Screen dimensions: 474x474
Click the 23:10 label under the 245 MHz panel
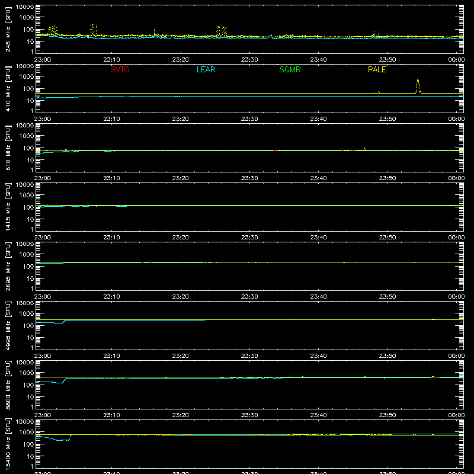(111, 60)
